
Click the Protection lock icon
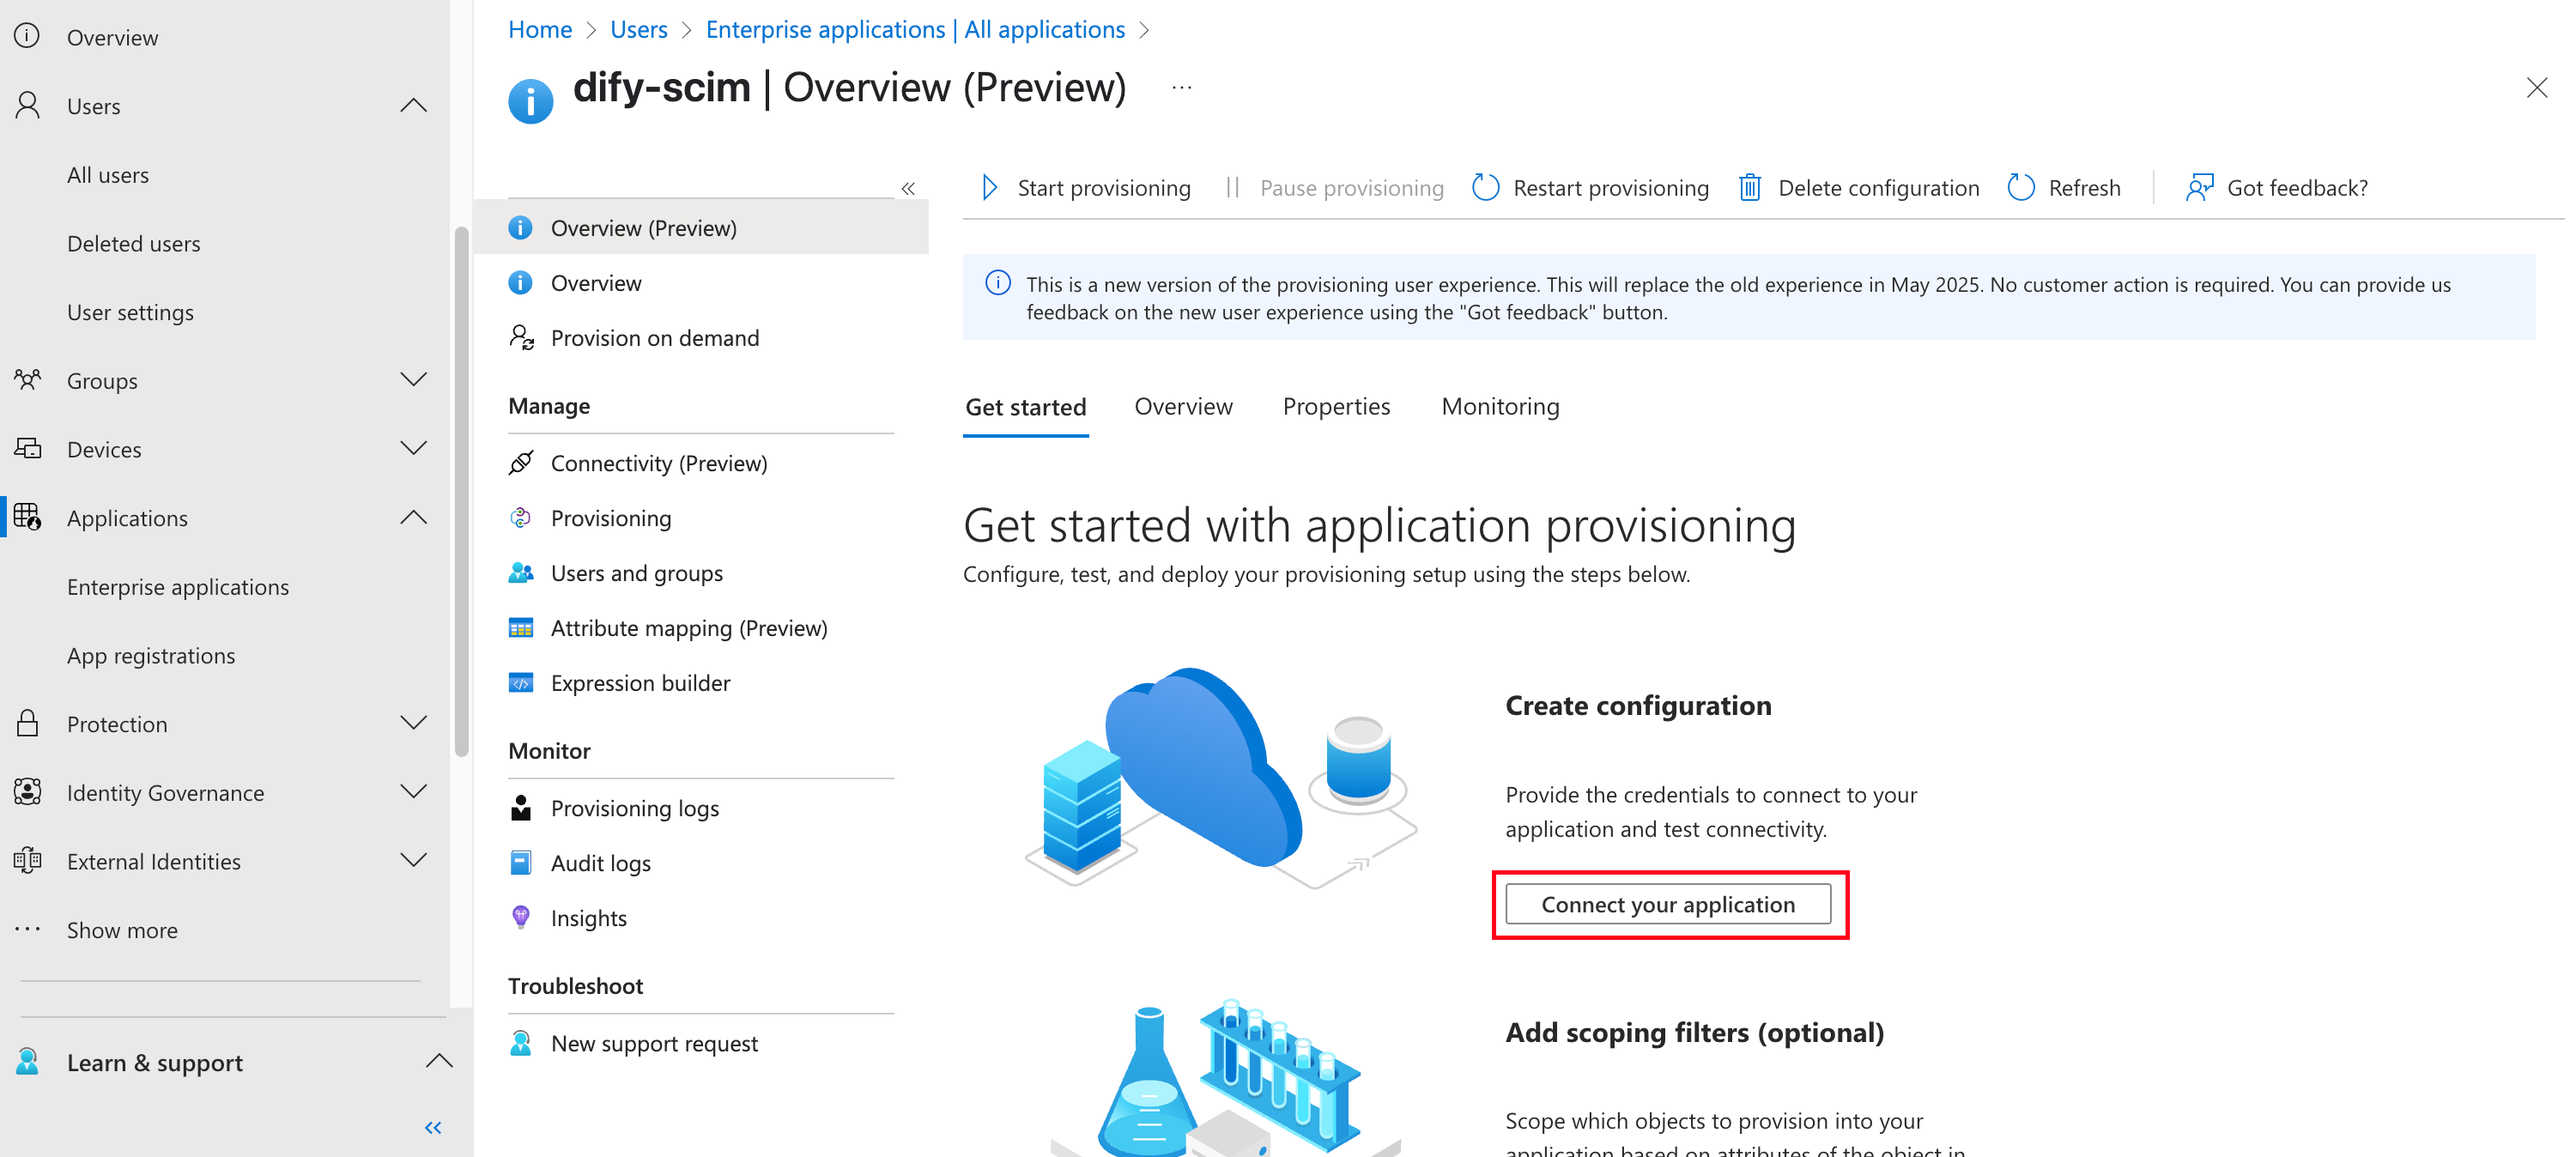coord(28,723)
